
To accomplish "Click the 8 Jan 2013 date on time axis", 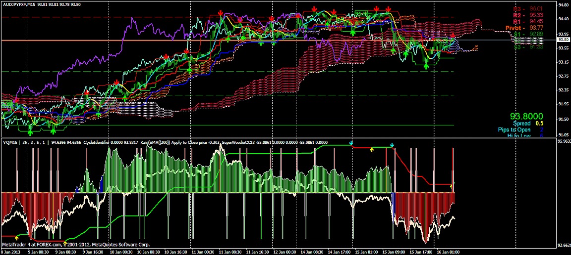I will [x=11, y=252].
